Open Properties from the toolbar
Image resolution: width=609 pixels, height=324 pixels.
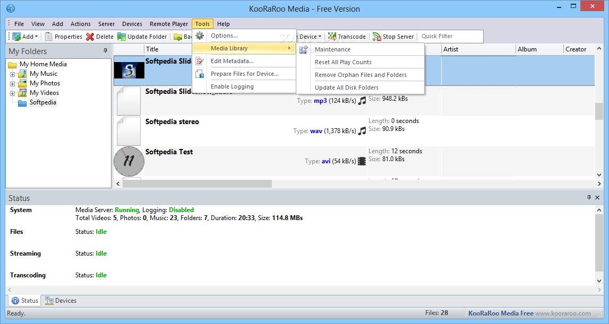coord(64,37)
